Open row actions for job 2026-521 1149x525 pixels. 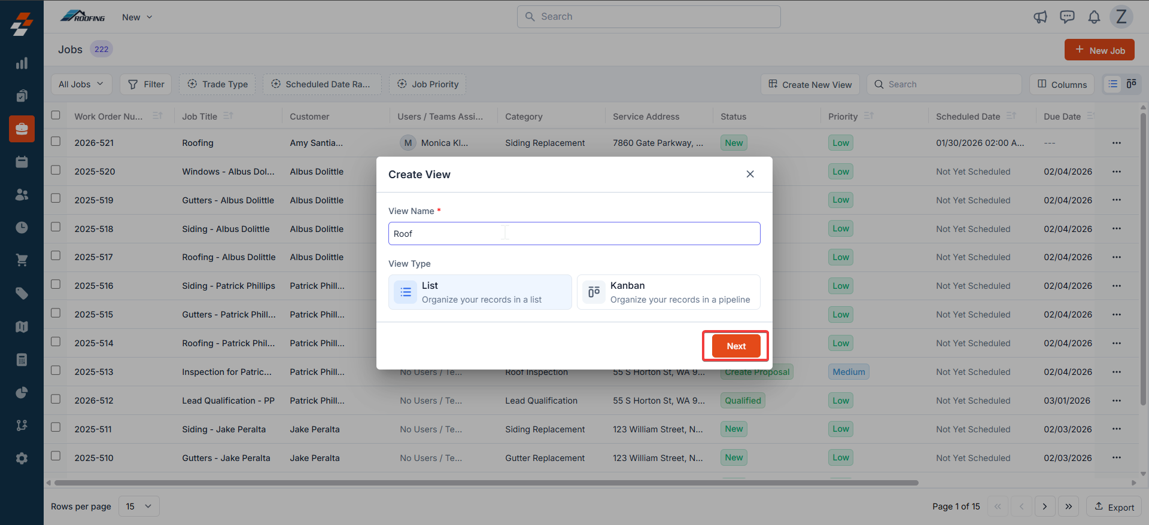(x=1117, y=143)
